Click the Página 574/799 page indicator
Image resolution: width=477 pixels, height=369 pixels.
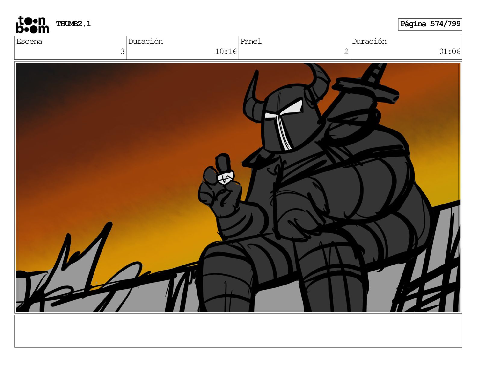[430, 24]
